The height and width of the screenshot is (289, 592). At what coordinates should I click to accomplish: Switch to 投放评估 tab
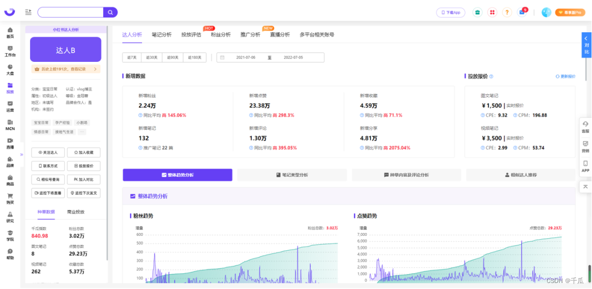pyautogui.click(x=191, y=34)
